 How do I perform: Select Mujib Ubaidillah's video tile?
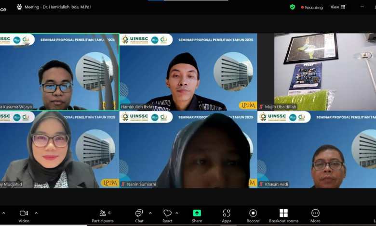pos(317,72)
